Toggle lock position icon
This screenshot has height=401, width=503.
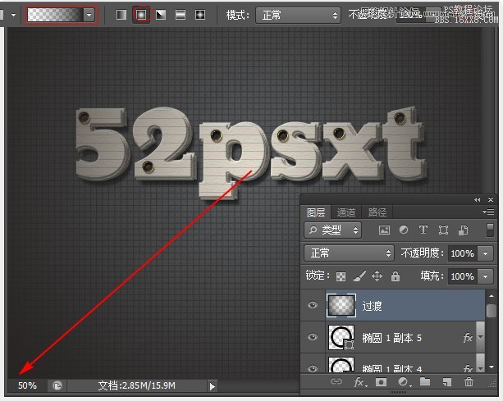tap(377, 276)
